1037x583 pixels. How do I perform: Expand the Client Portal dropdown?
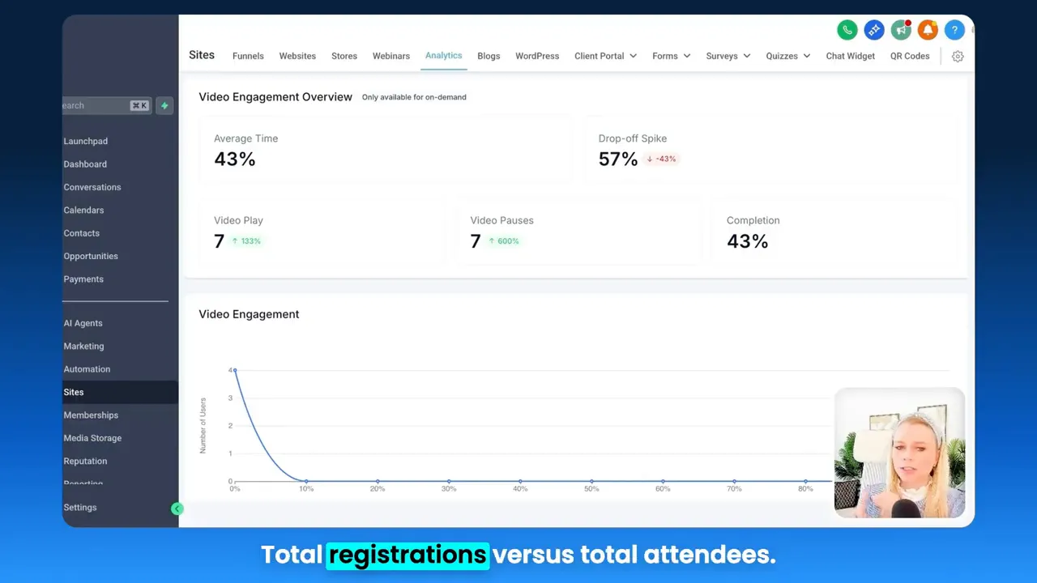point(605,55)
